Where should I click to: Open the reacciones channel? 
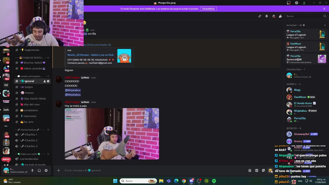[x=33, y=116]
